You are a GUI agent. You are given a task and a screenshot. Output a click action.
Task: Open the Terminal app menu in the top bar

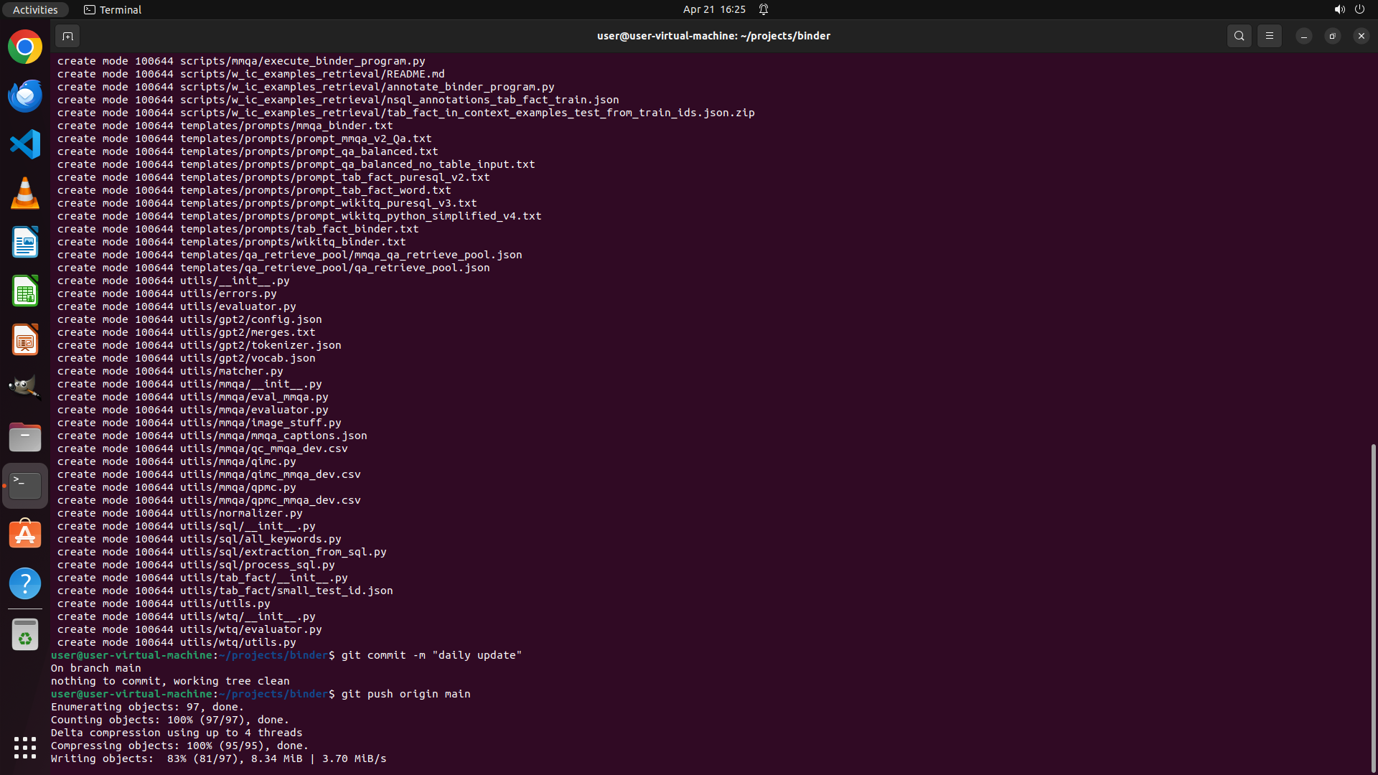pyautogui.click(x=113, y=9)
